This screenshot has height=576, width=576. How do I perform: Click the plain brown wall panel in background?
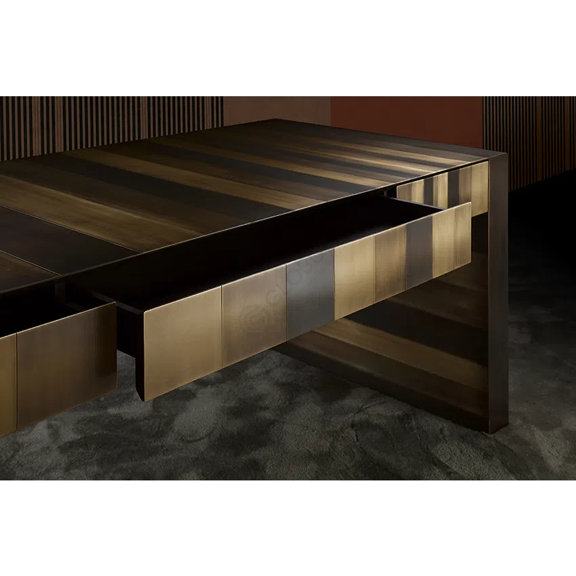coord(276,107)
